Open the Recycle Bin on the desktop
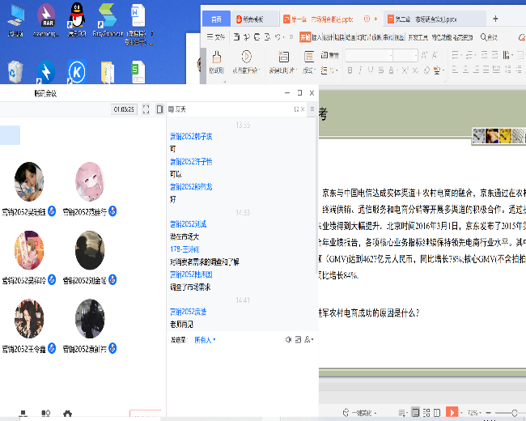Screen dimensions: 526x421 (x=15, y=72)
